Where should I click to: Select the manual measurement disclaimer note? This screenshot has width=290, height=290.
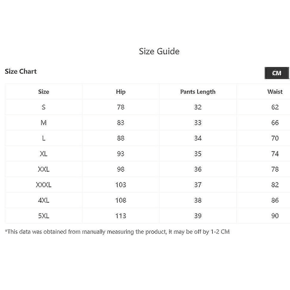(117, 232)
